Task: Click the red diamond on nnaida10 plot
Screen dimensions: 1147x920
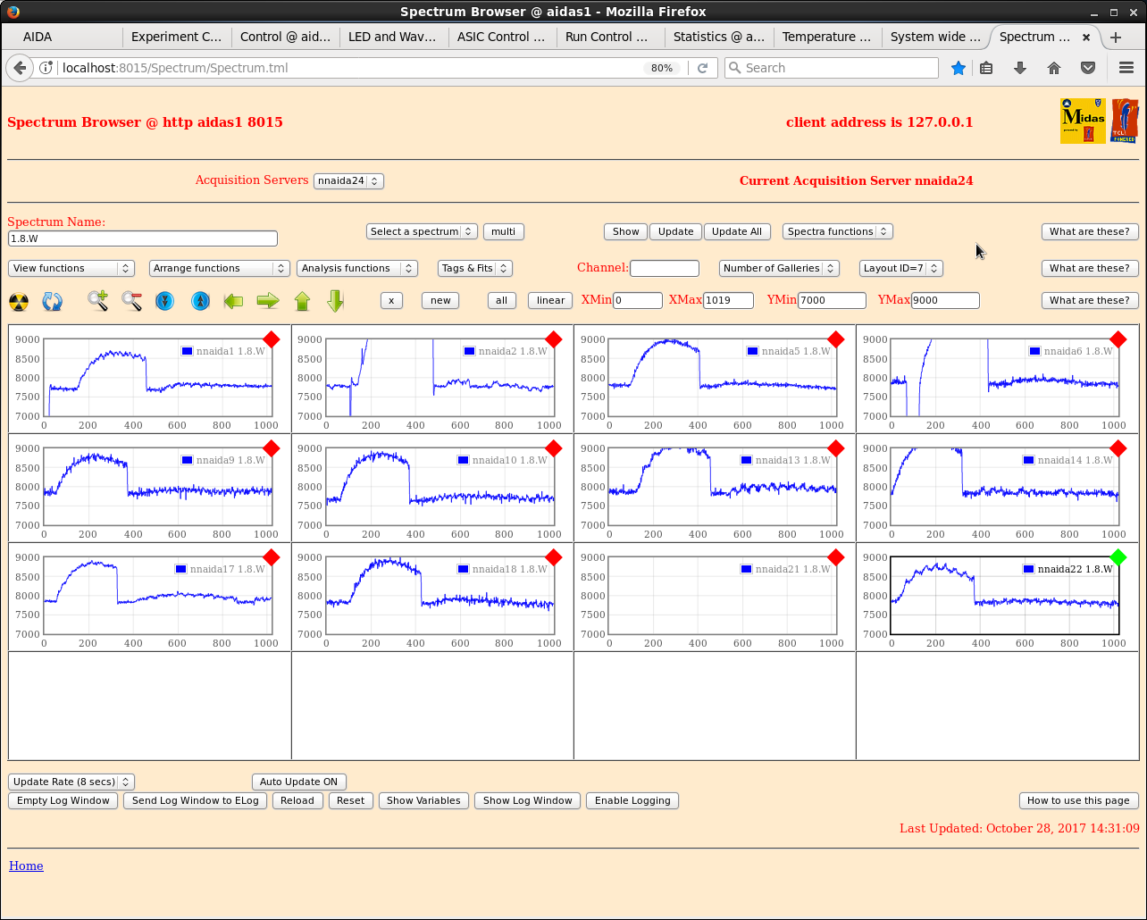Action: [x=554, y=448]
